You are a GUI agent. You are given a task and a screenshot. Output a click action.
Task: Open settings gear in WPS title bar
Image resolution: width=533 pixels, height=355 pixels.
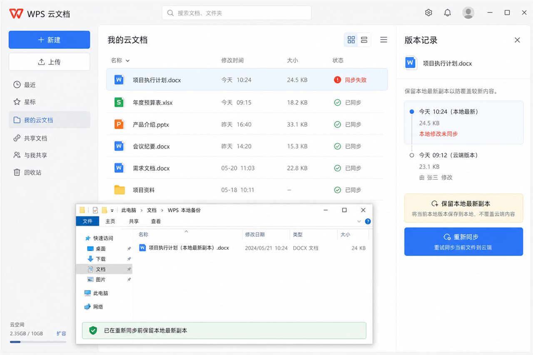(428, 12)
